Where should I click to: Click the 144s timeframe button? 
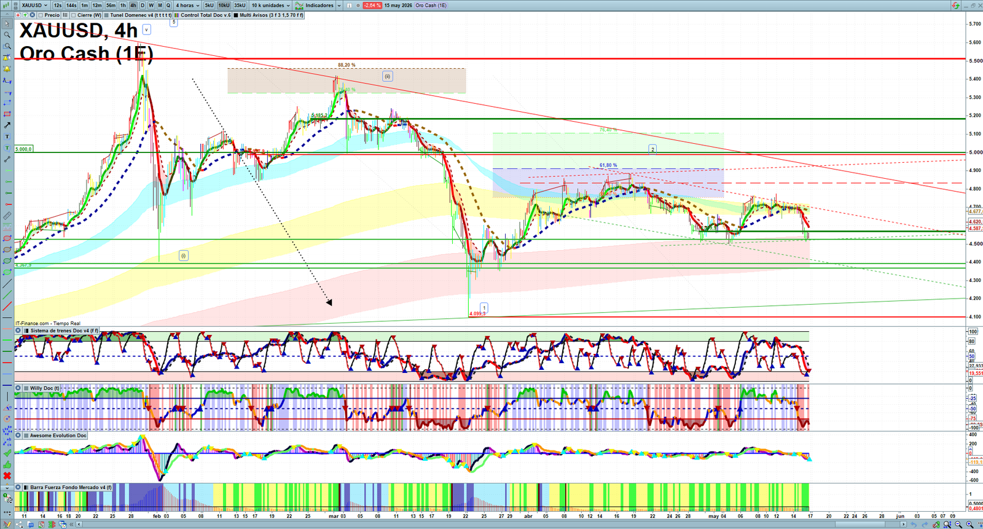pos(71,5)
